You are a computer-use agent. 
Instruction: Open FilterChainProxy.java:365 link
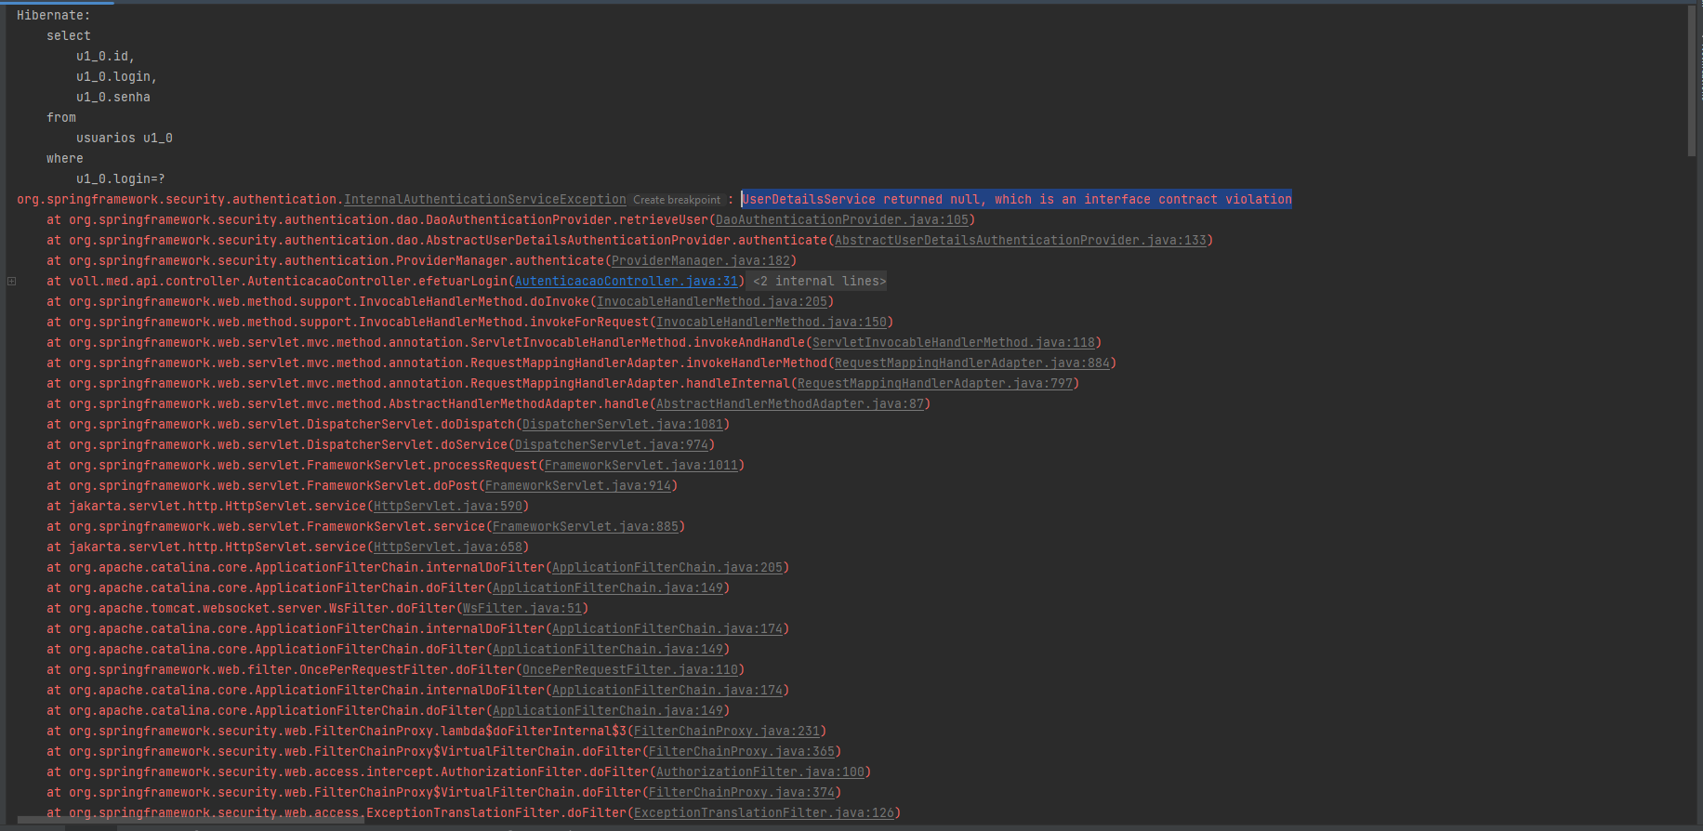point(742,751)
